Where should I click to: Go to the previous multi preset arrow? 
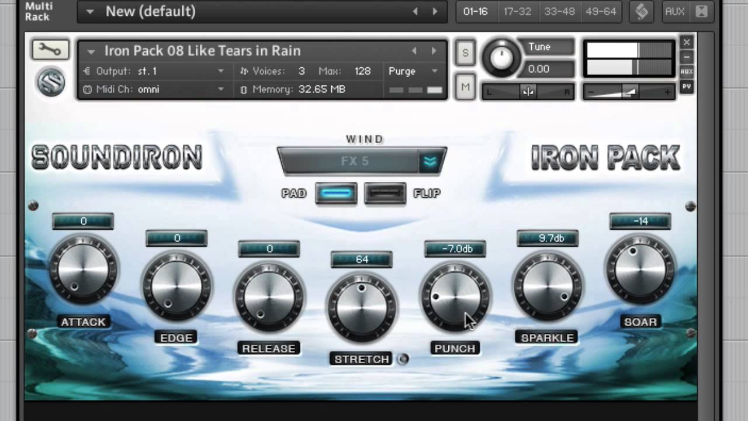(x=415, y=11)
